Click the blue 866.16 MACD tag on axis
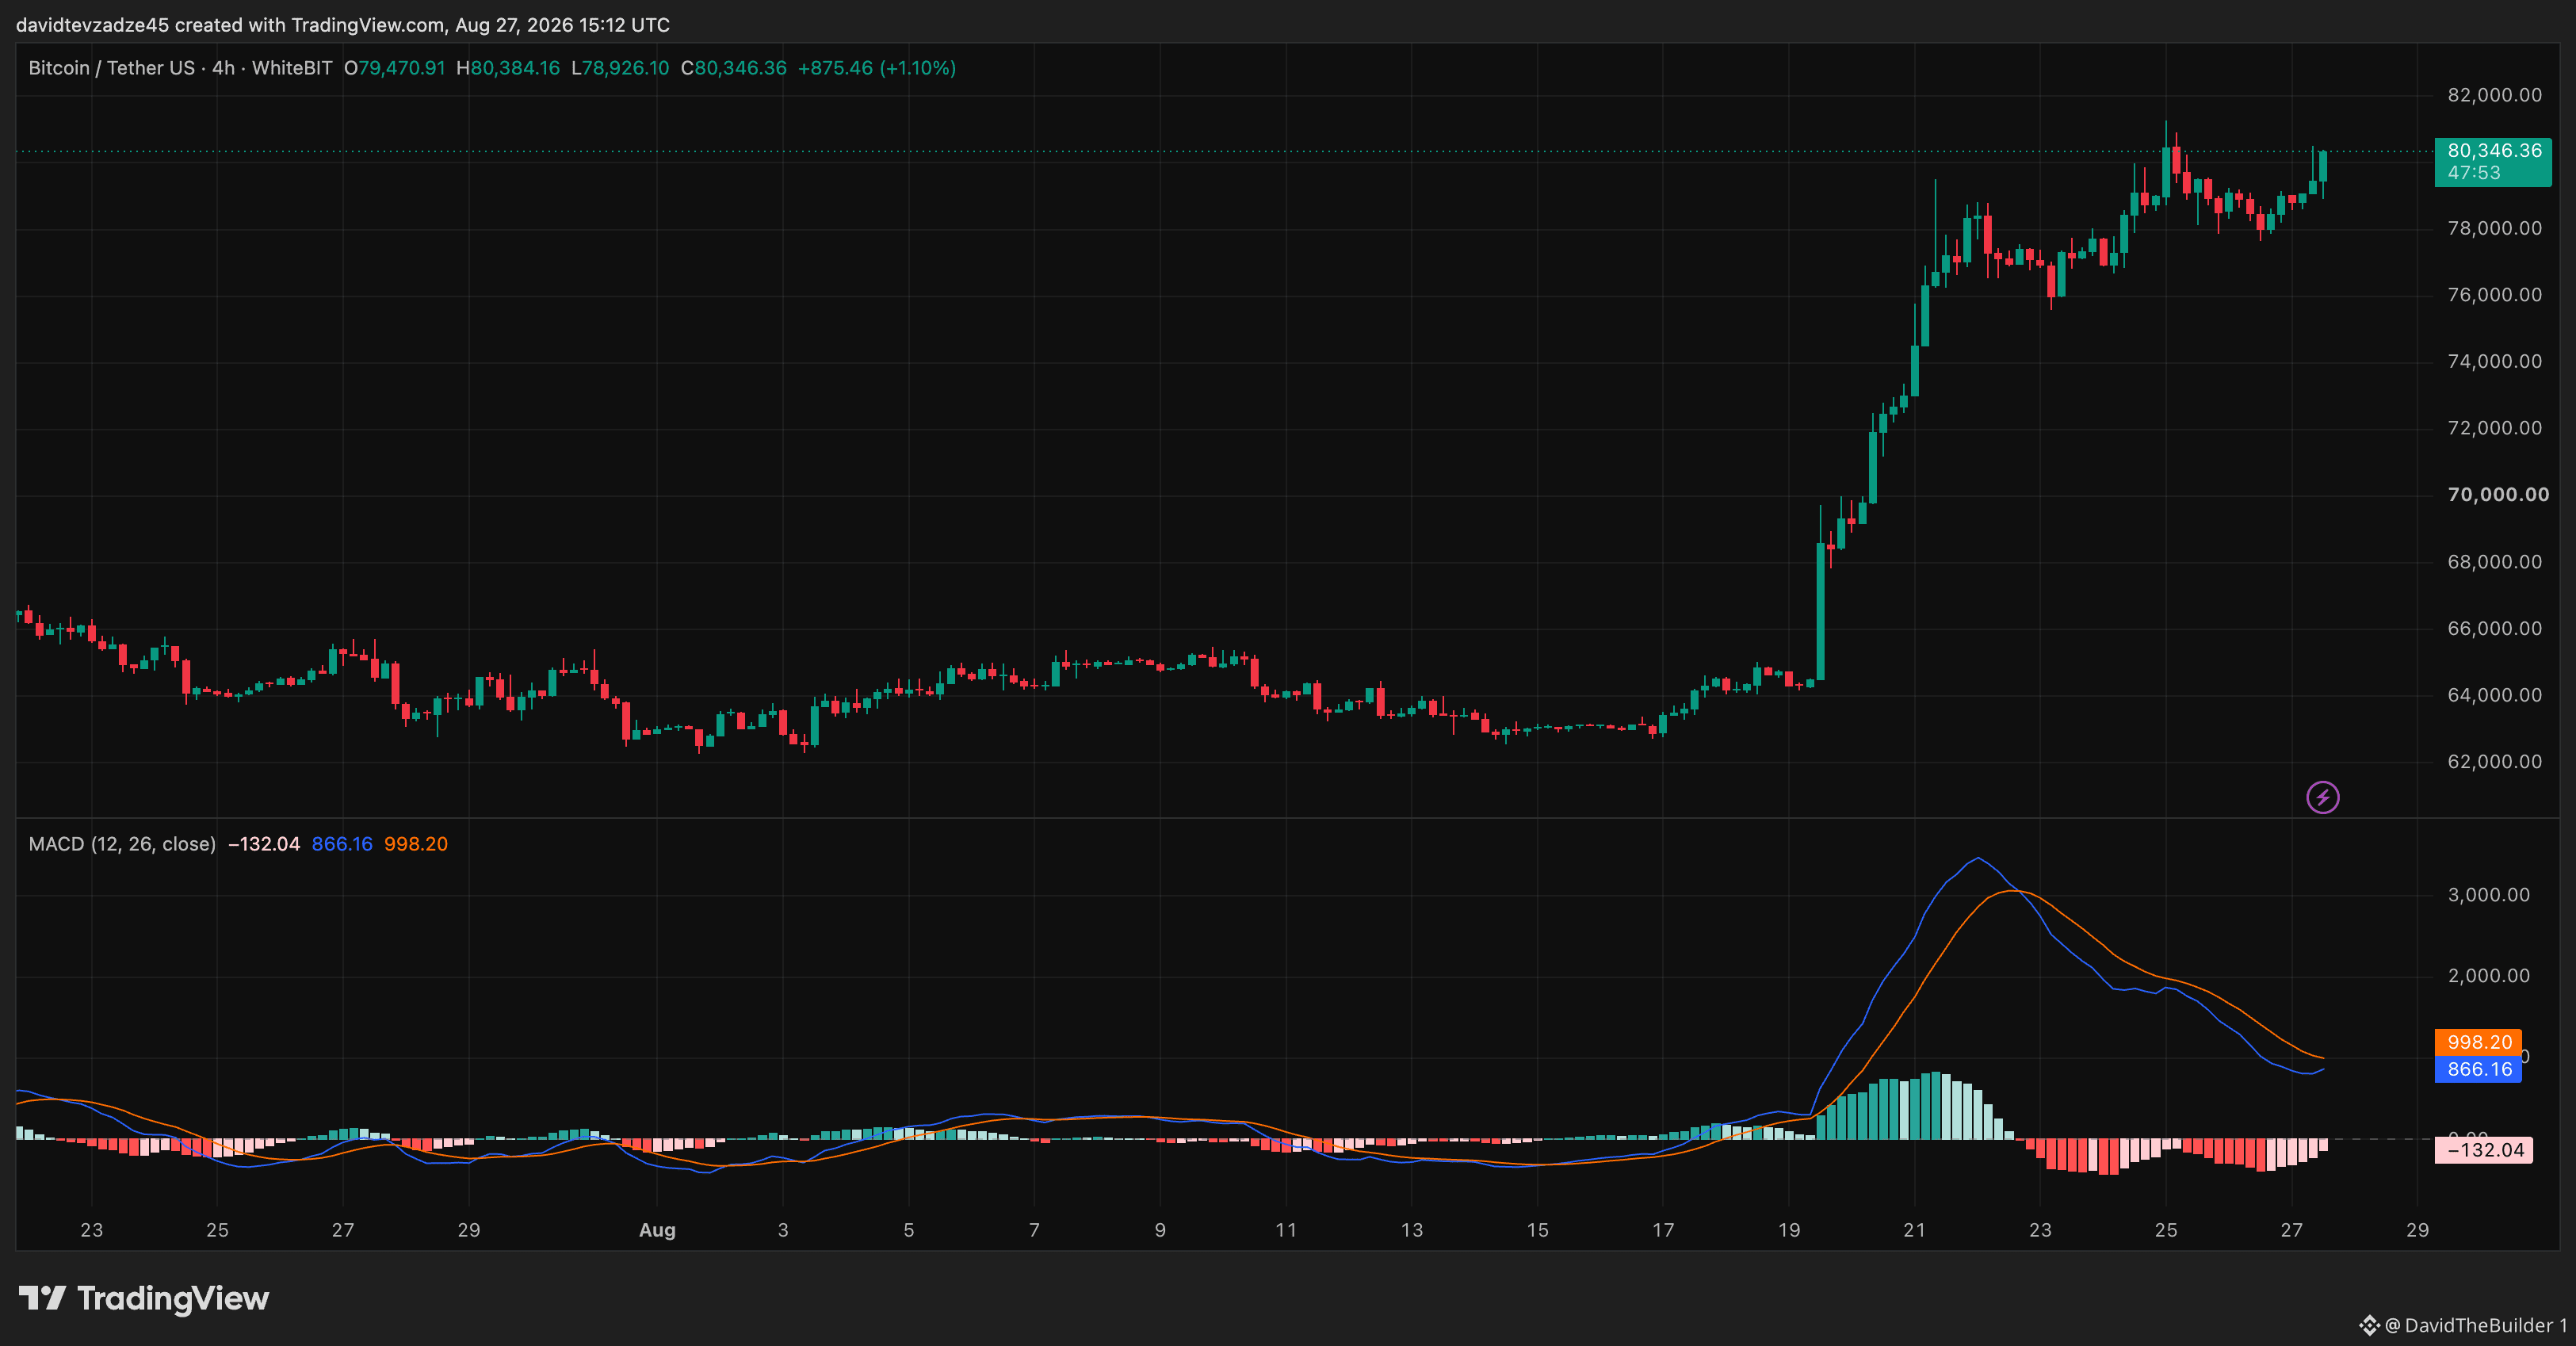Viewport: 2576px width, 1346px height. tap(2478, 1069)
